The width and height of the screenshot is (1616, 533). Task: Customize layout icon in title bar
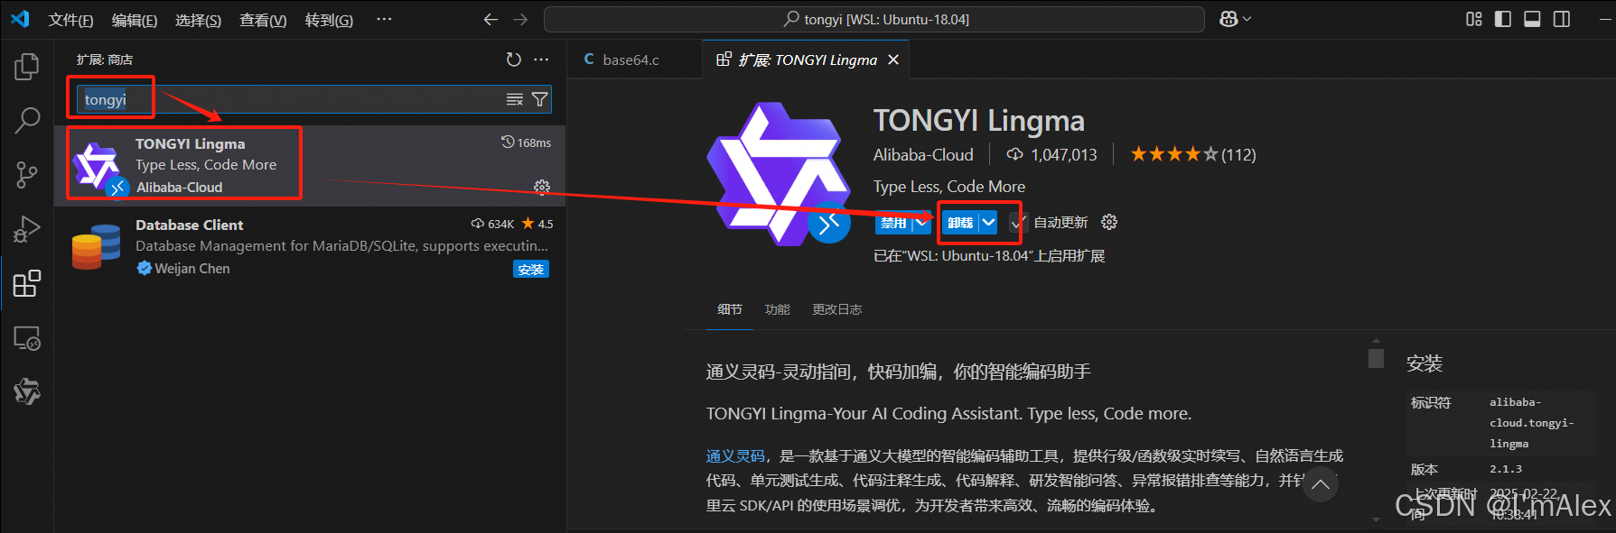(x=1474, y=19)
